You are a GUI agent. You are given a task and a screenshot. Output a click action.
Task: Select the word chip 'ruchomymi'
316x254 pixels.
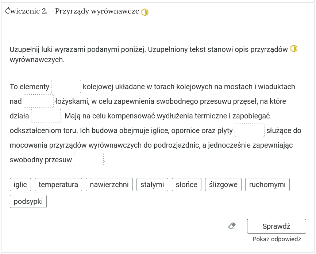(x=267, y=185)
